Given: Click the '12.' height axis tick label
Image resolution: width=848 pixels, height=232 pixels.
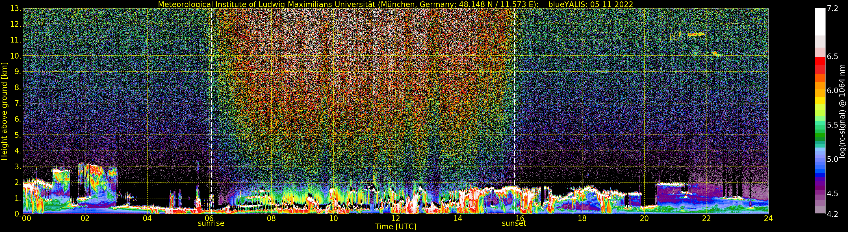Looking at the screenshot, I should [x=16, y=24].
